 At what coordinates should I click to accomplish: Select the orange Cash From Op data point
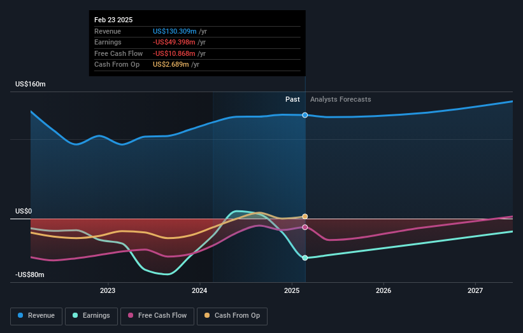click(x=305, y=217)
